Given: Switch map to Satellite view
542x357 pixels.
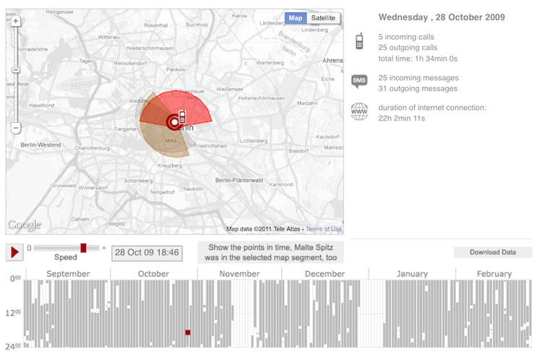Looking at the screenshot, I should coord(323,18).
